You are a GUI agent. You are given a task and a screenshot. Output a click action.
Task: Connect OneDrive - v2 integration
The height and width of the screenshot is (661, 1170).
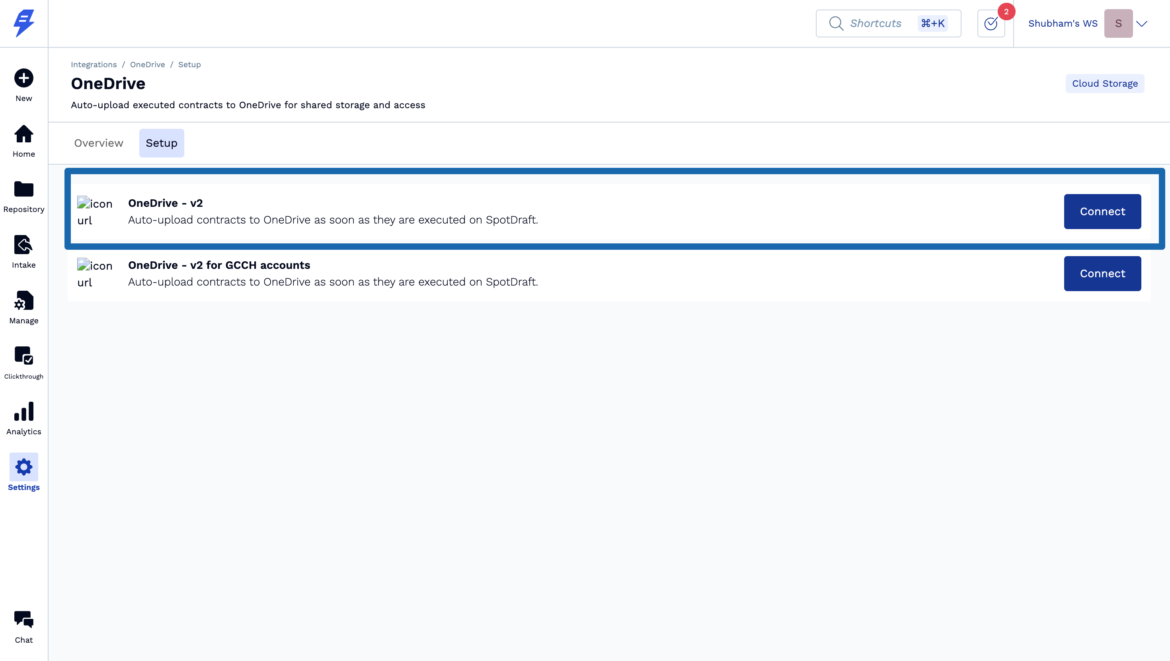tap(1102, 212)
